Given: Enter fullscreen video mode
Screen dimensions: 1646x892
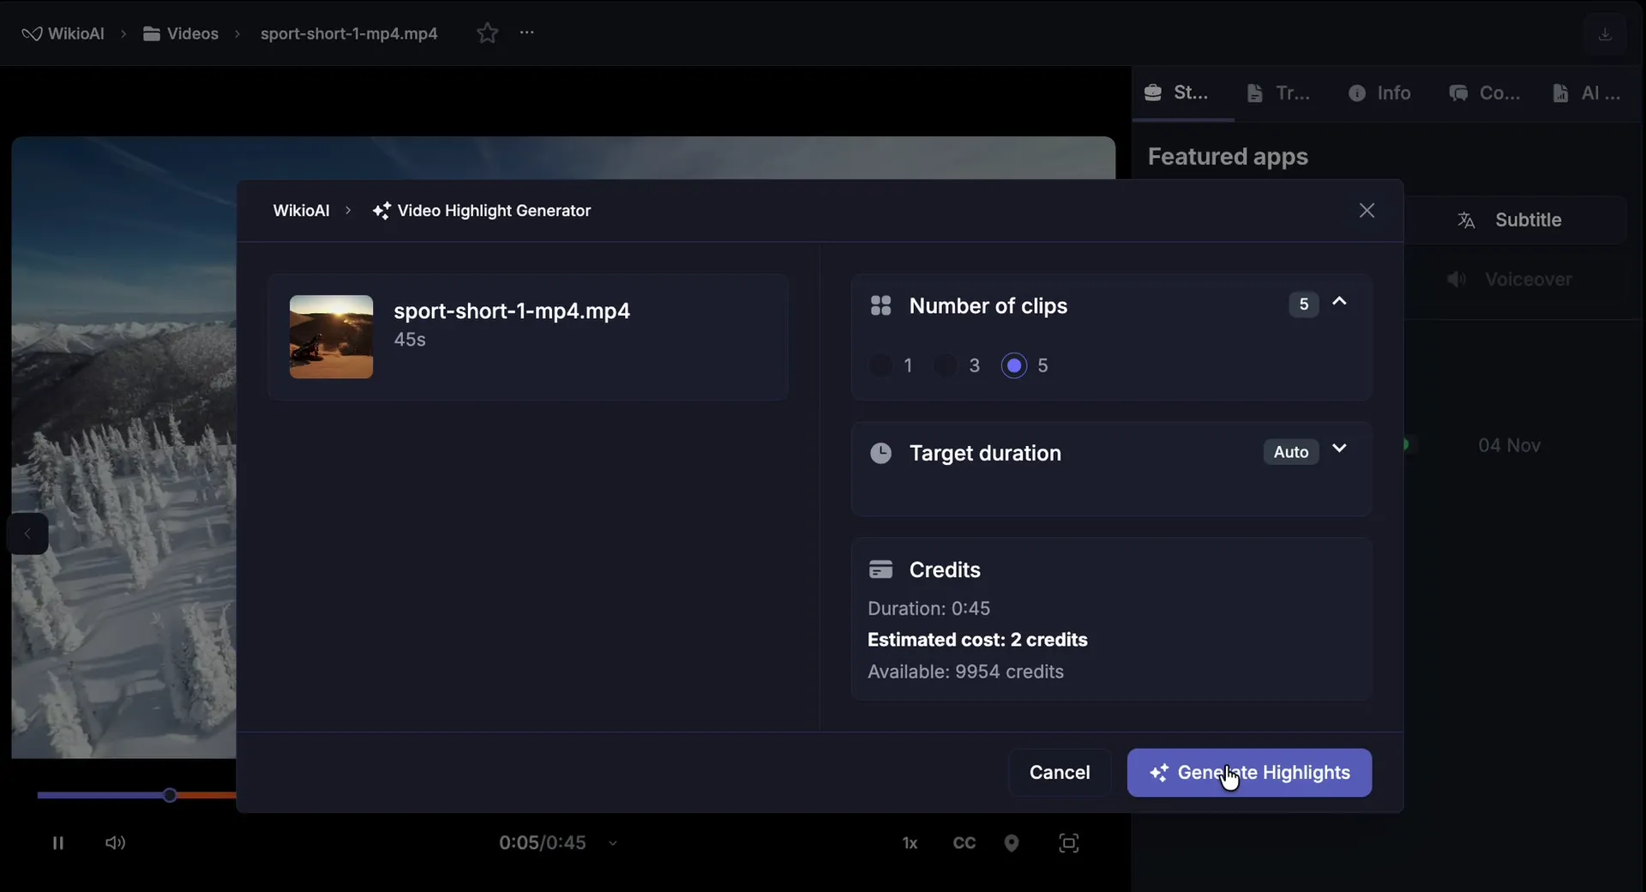Looking at the screenshot, I should click(1068, 843).
